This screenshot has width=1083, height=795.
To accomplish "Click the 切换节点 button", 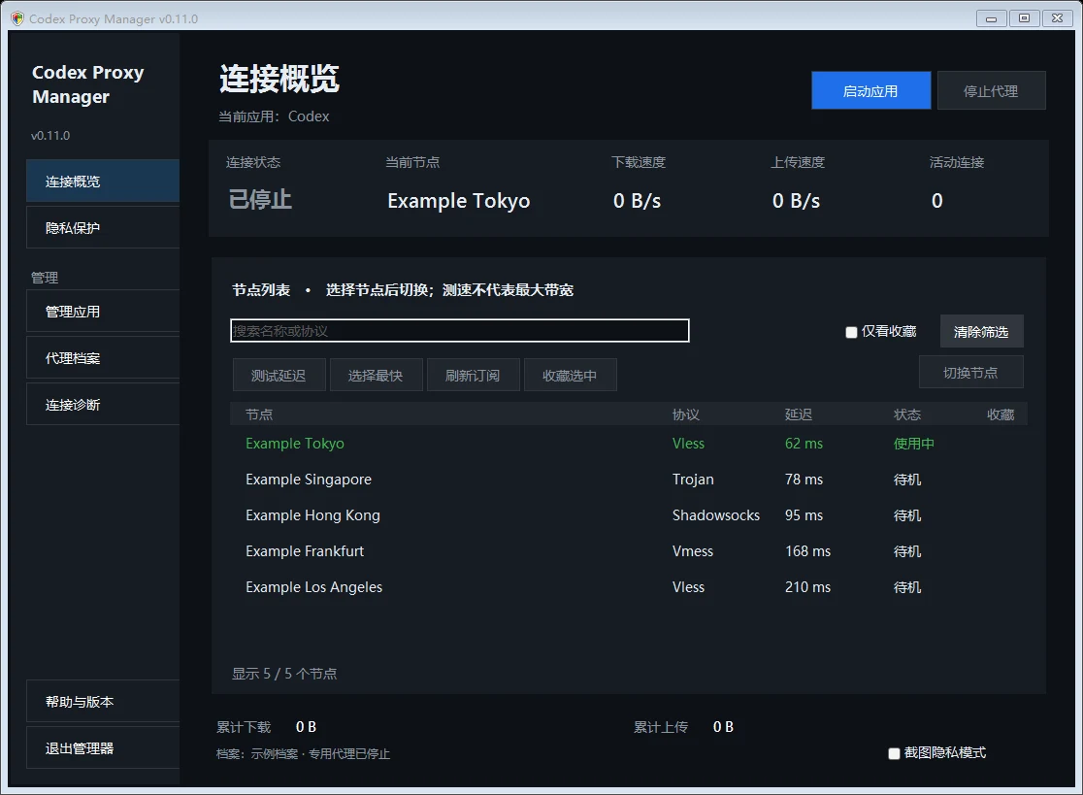I will tap(971, 373).
